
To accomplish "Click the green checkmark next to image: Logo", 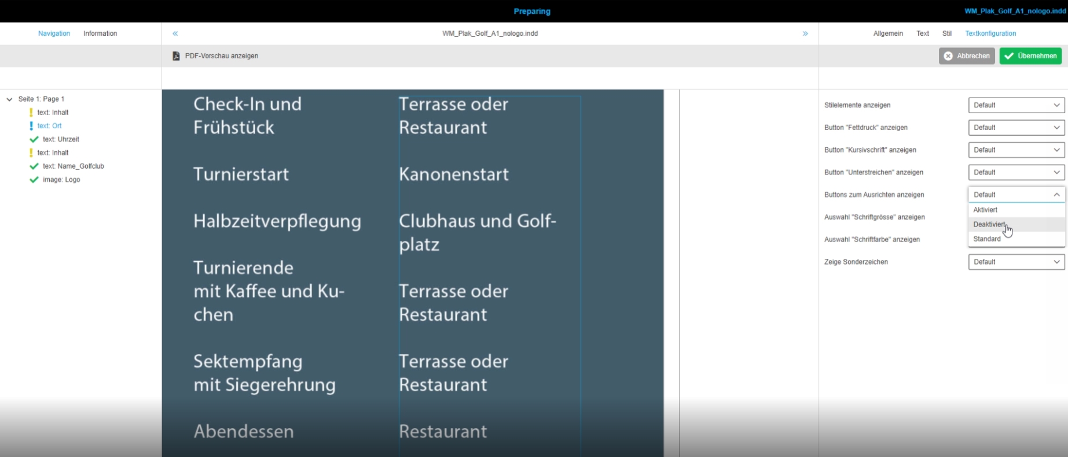I will click(x=34, y=180).
